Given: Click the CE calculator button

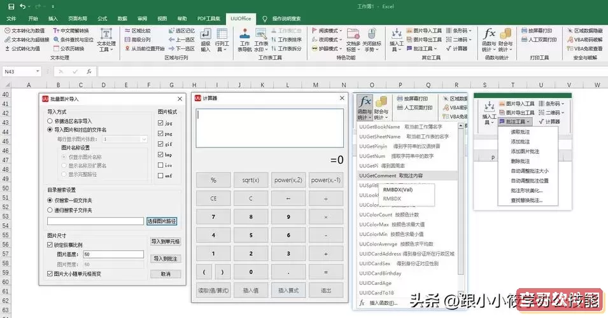Looking at the screenshot, I should click(x=213, y=198).
